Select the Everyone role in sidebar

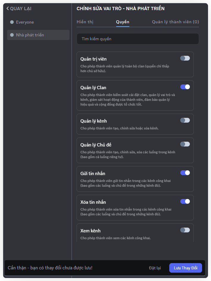click(x=25, y=22)
